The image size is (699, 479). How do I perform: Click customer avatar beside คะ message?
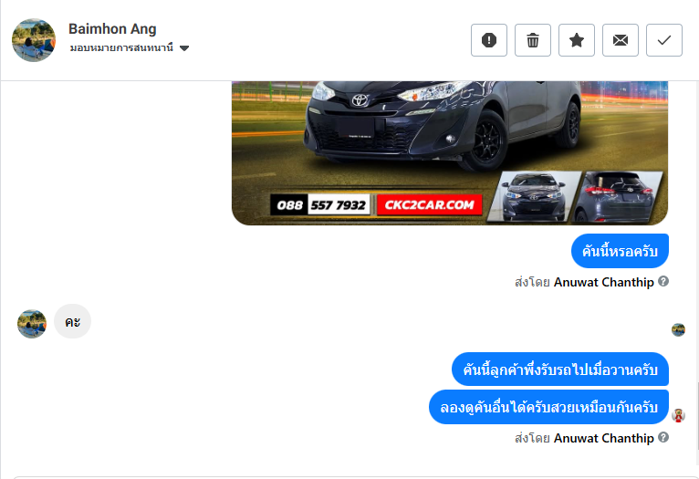coord(32,324)
